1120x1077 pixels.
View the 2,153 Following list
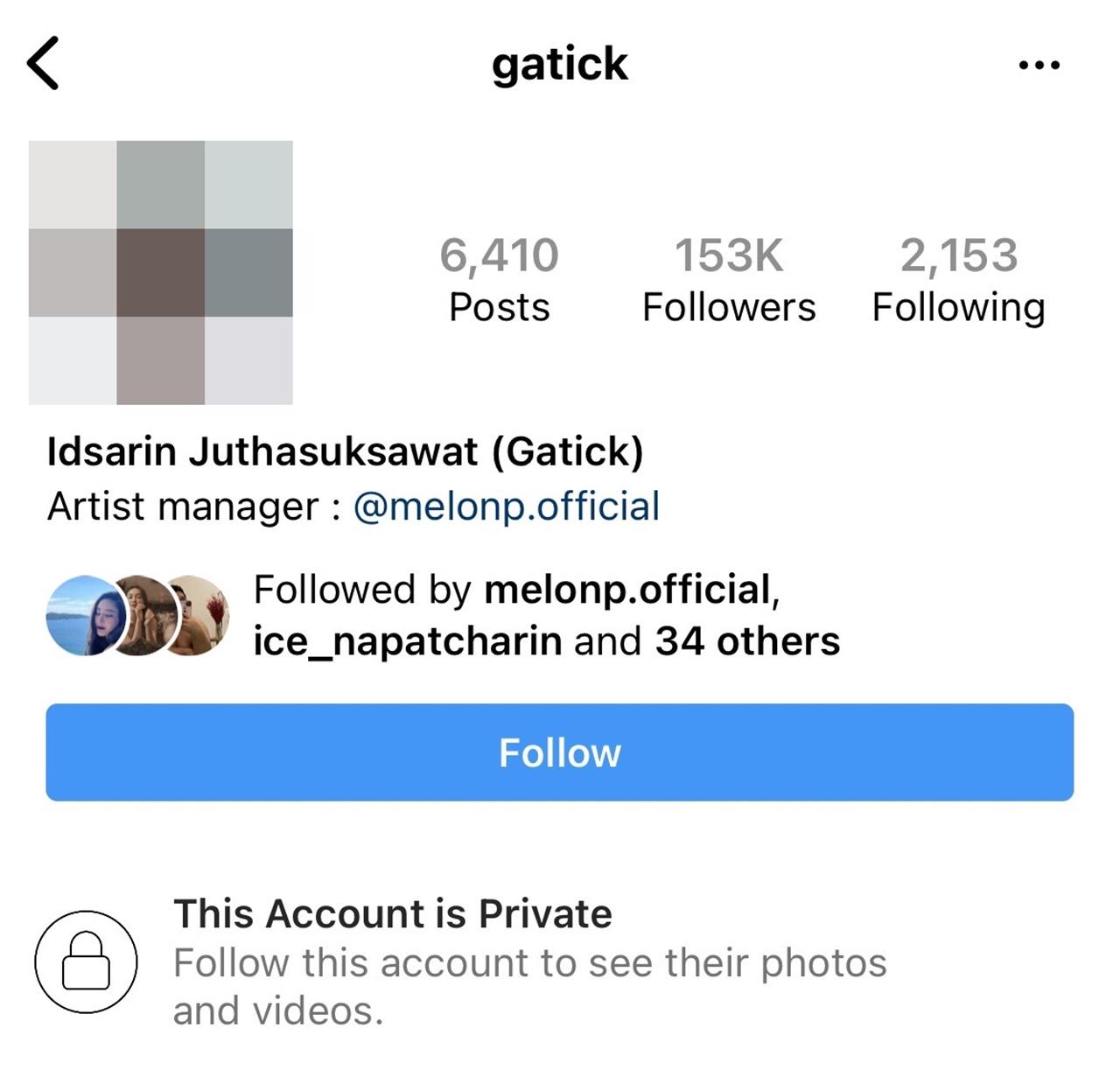tap(959, 280)
